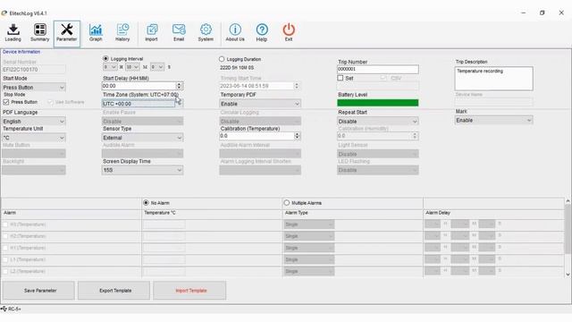Click the alarm list scroll up arrow
572x322 pixels.
point(568,201)
